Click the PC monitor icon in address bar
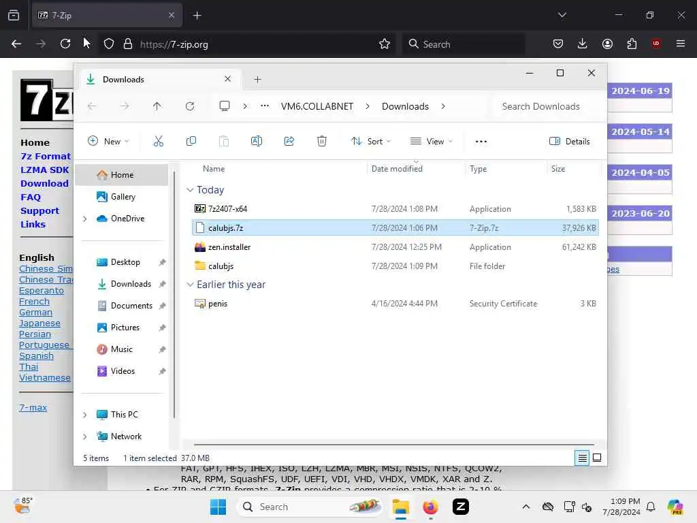Viewport: 697px width, 523px height. pos(225,106)
